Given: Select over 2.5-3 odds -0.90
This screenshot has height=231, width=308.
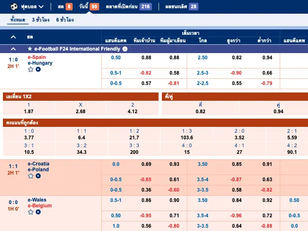Looking at the screenshot, I should (x=236, y=73).
